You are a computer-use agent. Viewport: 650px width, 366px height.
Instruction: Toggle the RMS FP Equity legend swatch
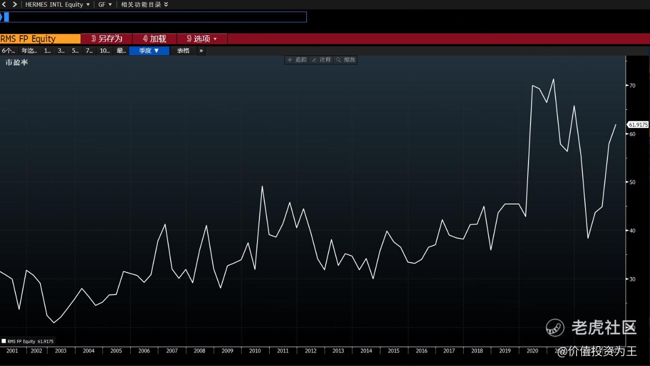(x=4, y=341)
